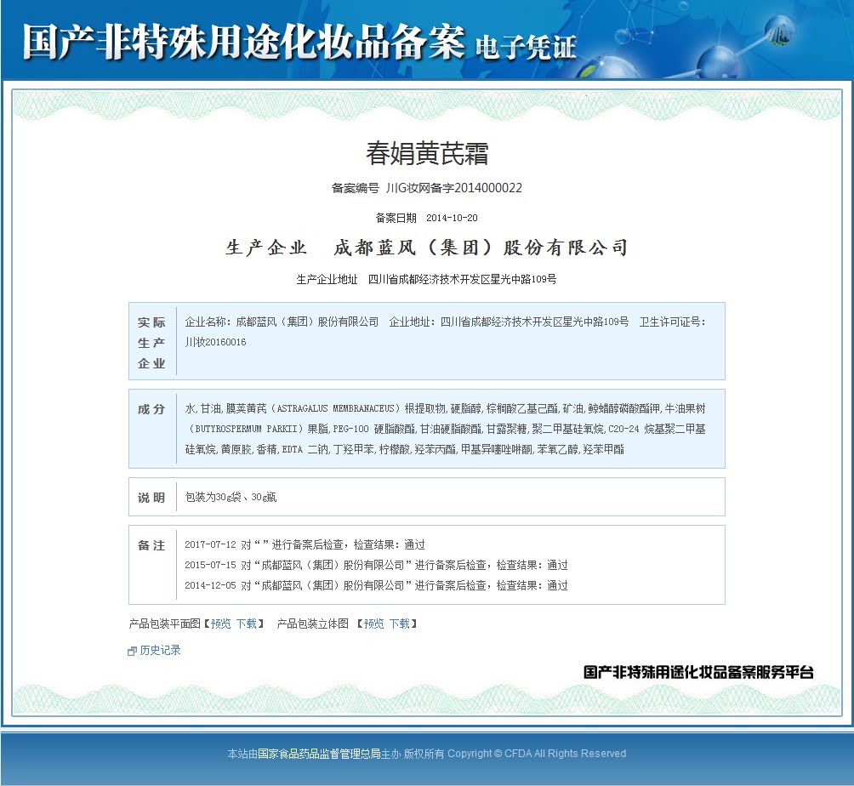The image size is (854, 786).
Task: Click the 说明 section label
Action: click(152, 498)
